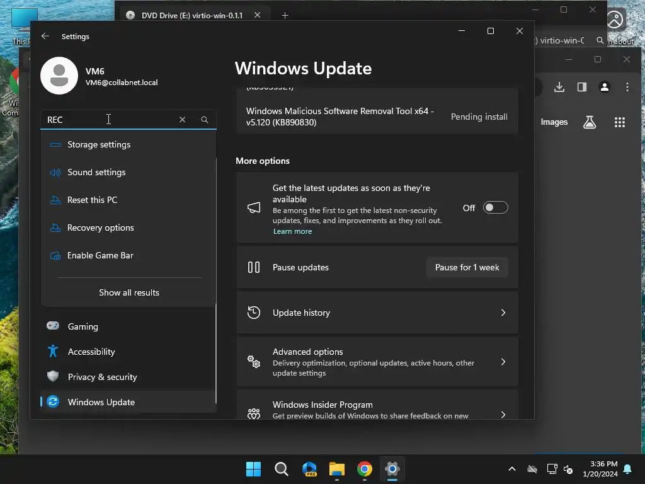Select Enable Game Bar search result
Viewport: 645px width, 484px height.
(128, 255)
